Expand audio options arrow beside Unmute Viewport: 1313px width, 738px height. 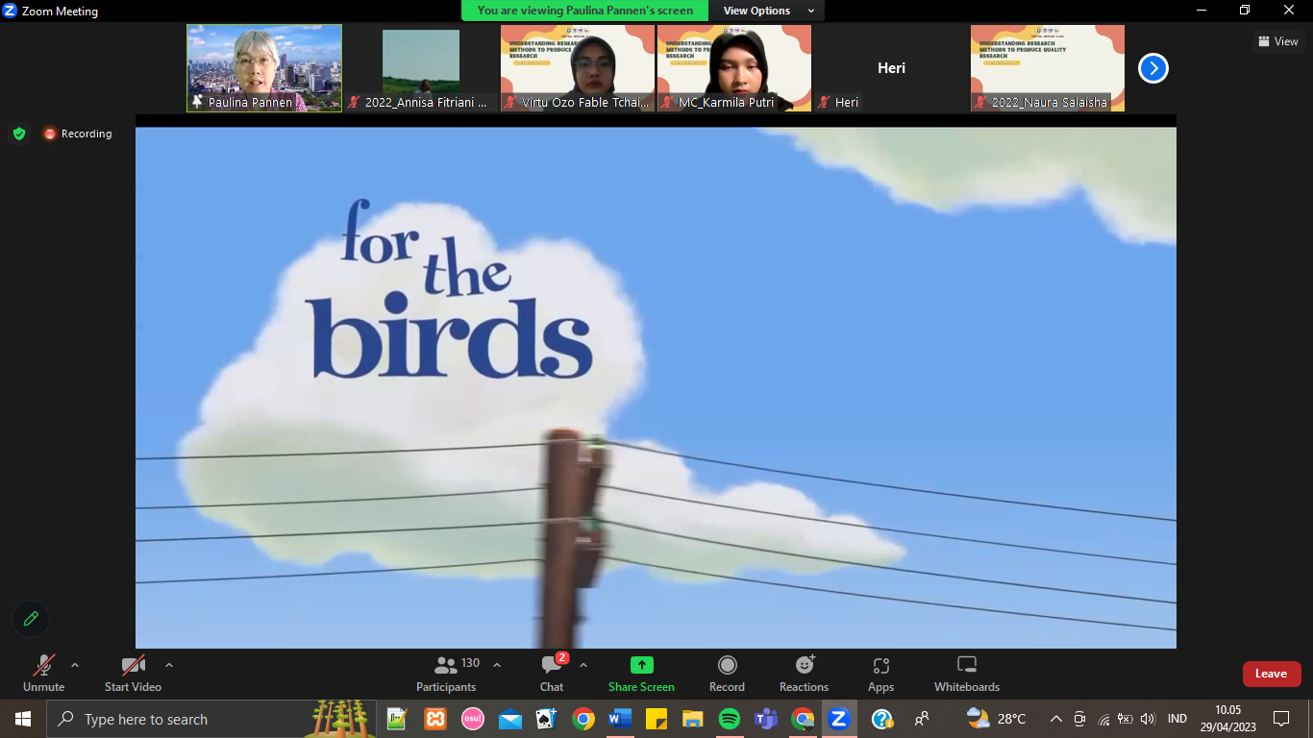75,665
